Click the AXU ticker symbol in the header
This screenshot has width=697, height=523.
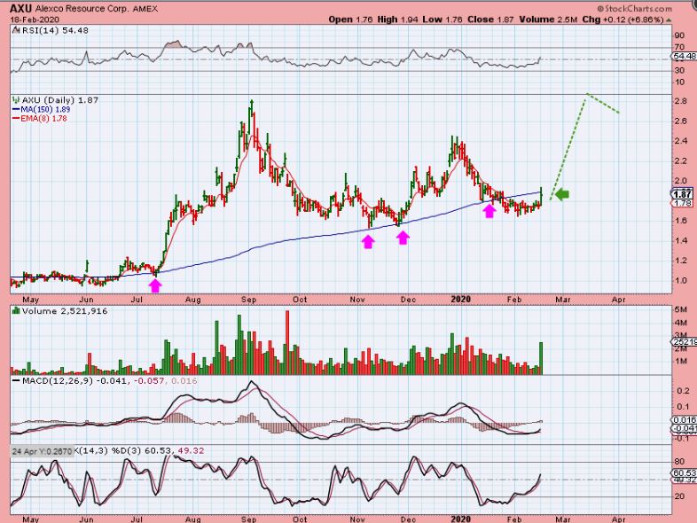pyautogui.click(x=21, y=9)
